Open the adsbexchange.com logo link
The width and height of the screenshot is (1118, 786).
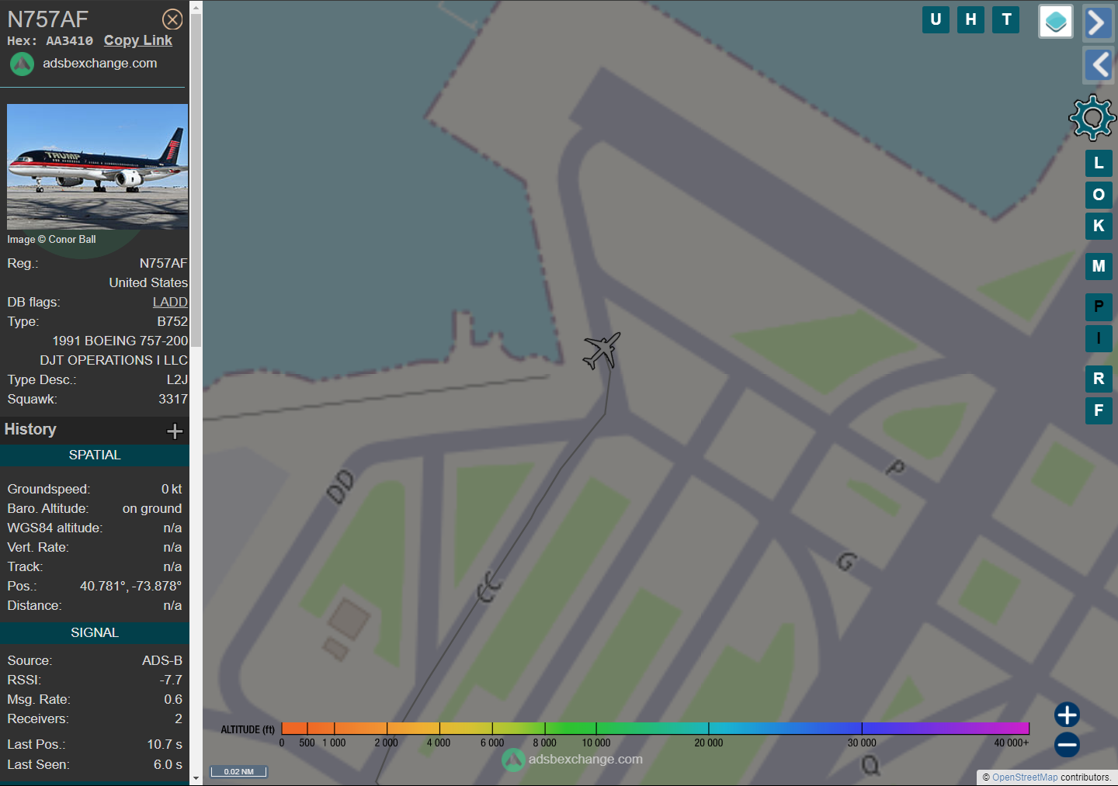tap(84, 64)
